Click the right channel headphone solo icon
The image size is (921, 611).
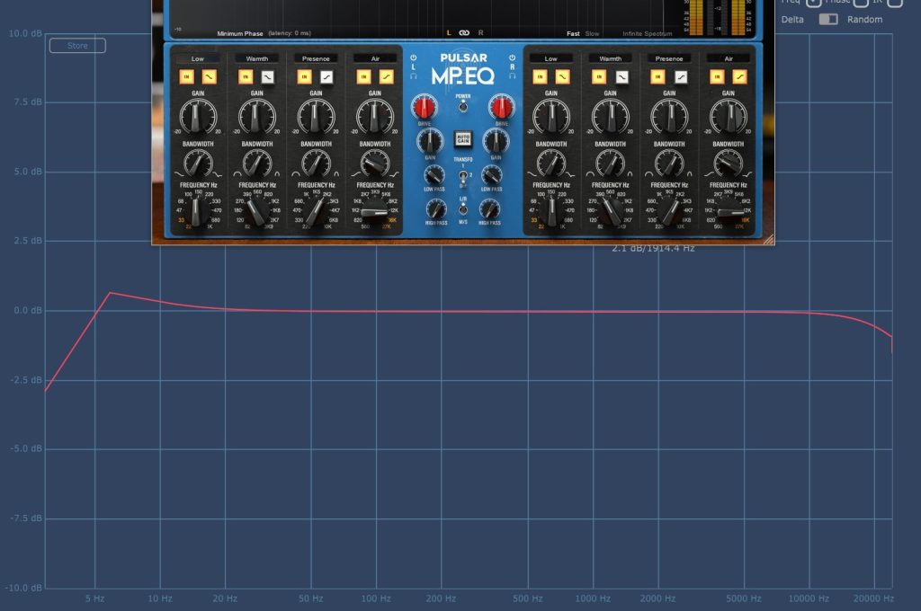coord(512,76)
